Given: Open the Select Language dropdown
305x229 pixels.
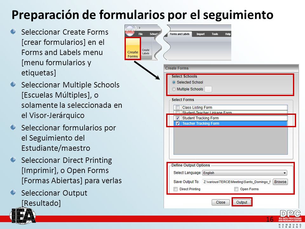Looking at the screenshot, I should (x=245, y=173).
